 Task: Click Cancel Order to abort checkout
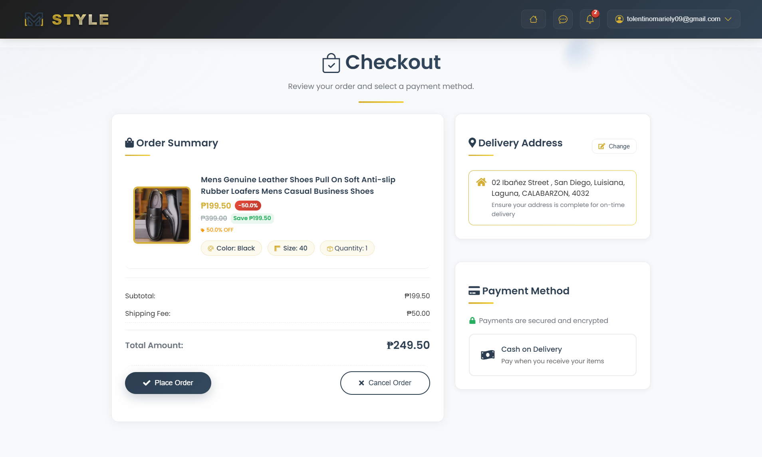tap(385, 382)
